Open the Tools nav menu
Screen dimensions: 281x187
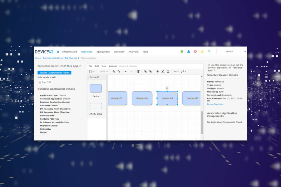pos(145,52)
